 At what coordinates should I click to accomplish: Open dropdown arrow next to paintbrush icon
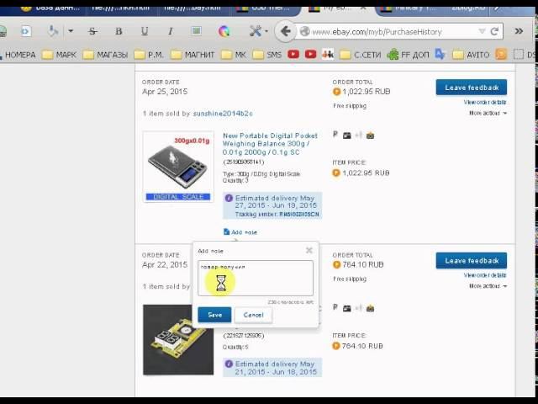(x=71, y=31)
